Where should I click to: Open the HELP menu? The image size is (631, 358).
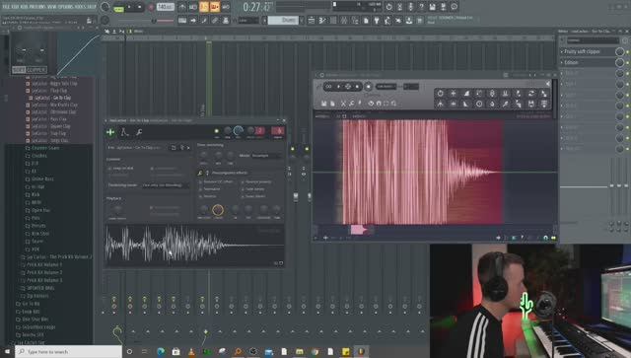pos(92,7)
